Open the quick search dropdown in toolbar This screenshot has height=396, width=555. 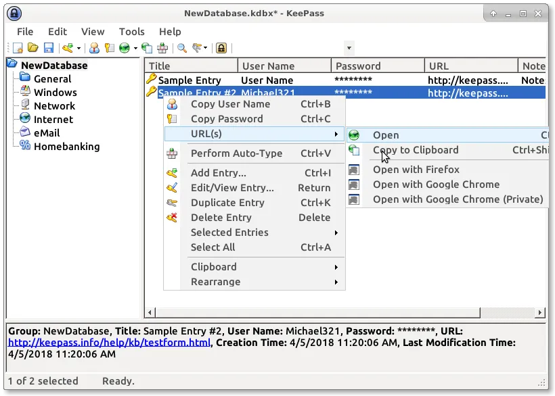point(349,48)
